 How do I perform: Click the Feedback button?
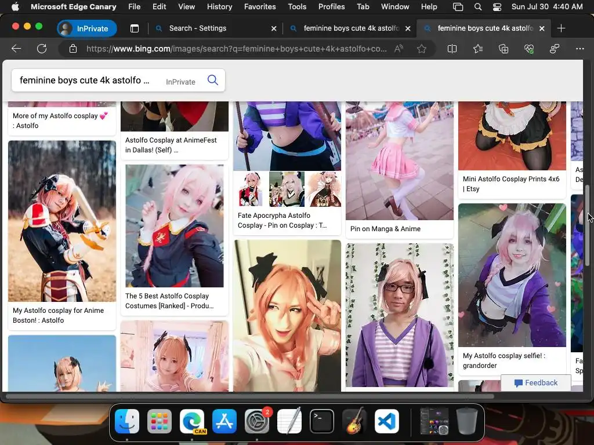535,383
